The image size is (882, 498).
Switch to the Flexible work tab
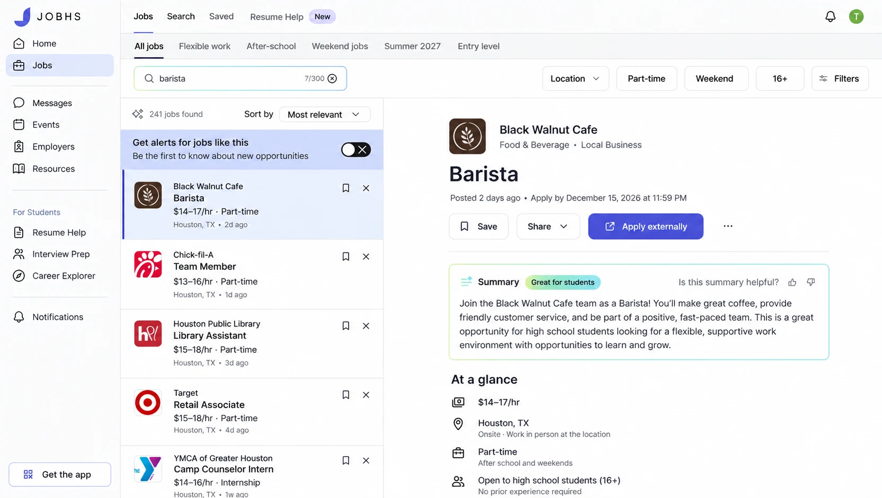pos(204,46)
